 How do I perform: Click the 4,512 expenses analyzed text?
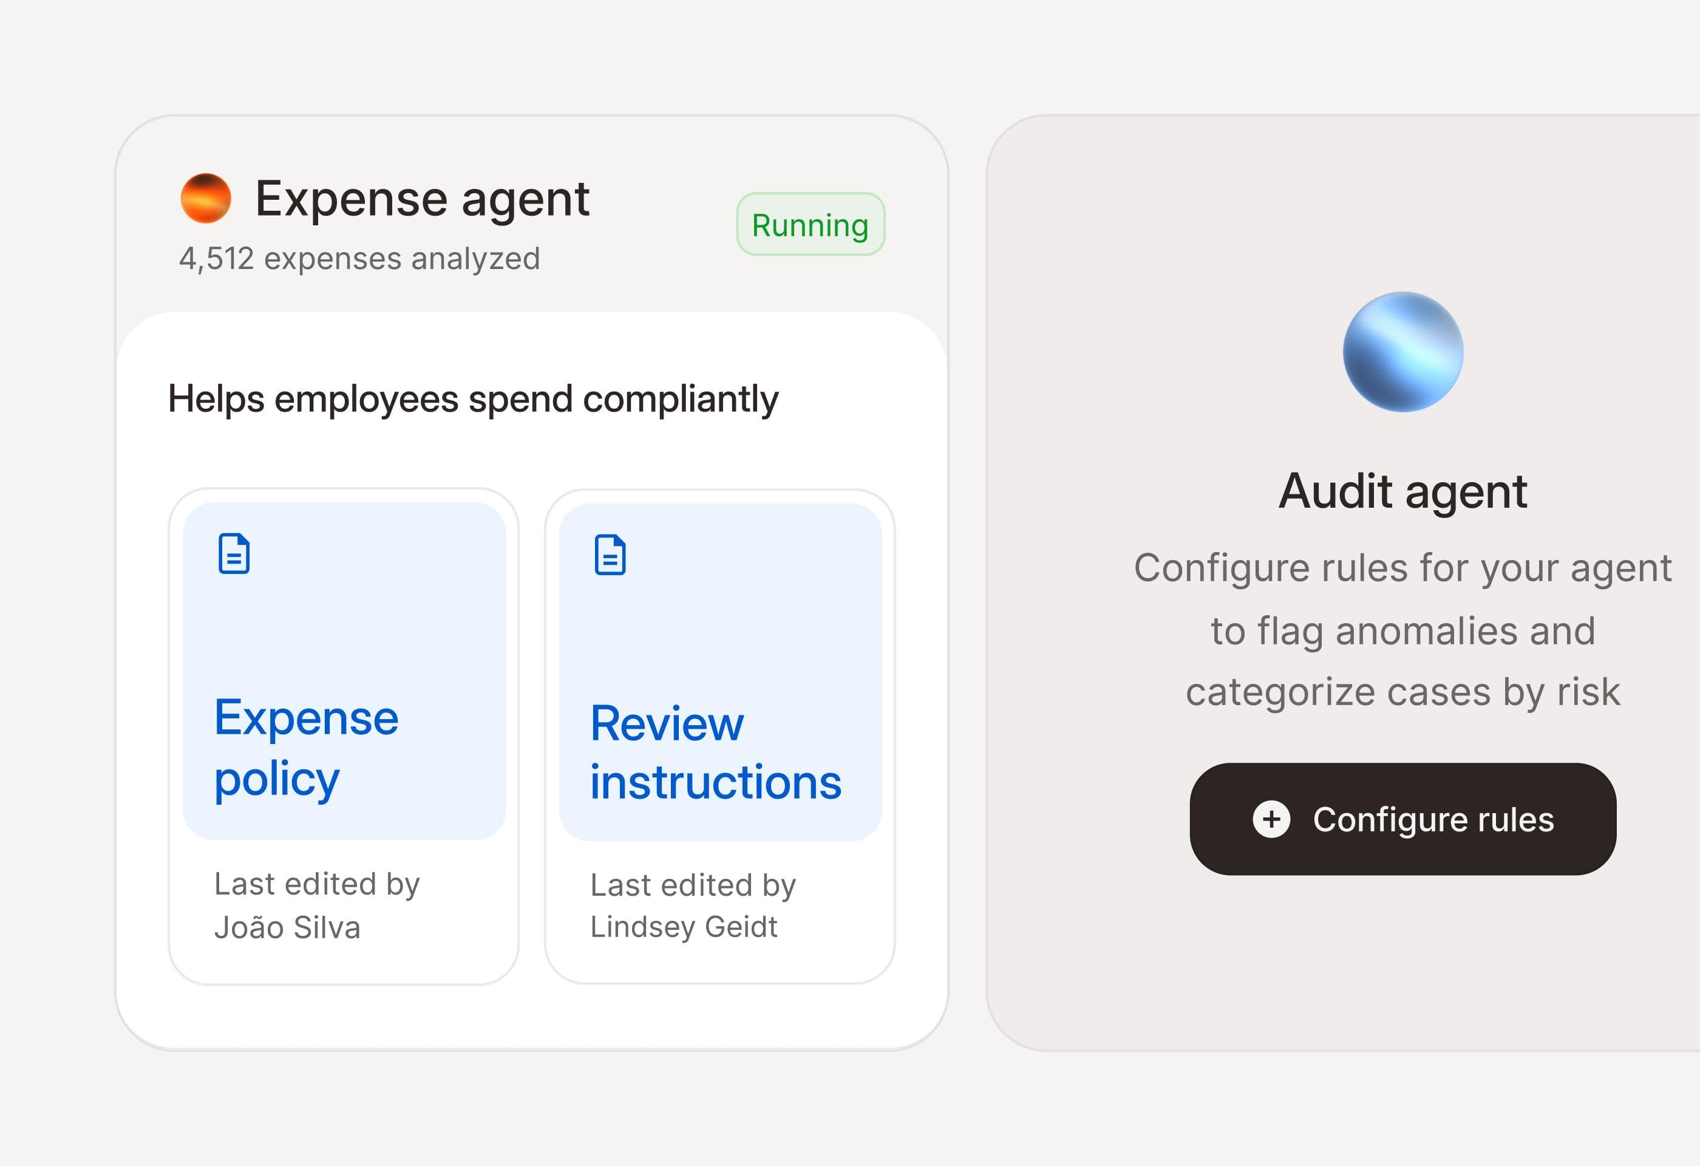tap(359, 259)
